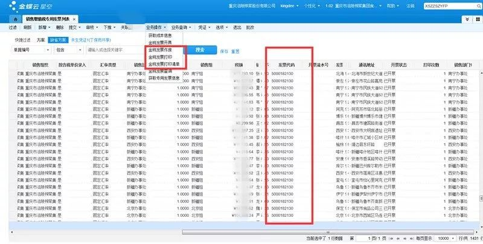Click the 税额 column header
Viewport: 483px width, 244px height.
click(238, 65)
